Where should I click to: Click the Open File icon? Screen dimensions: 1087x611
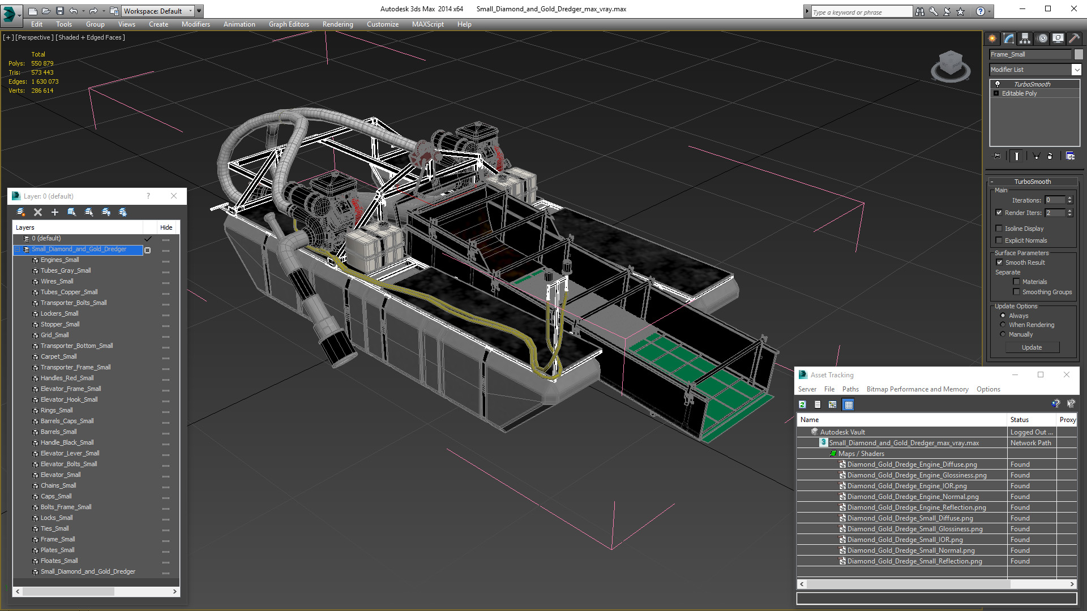(x=46, y=11)
